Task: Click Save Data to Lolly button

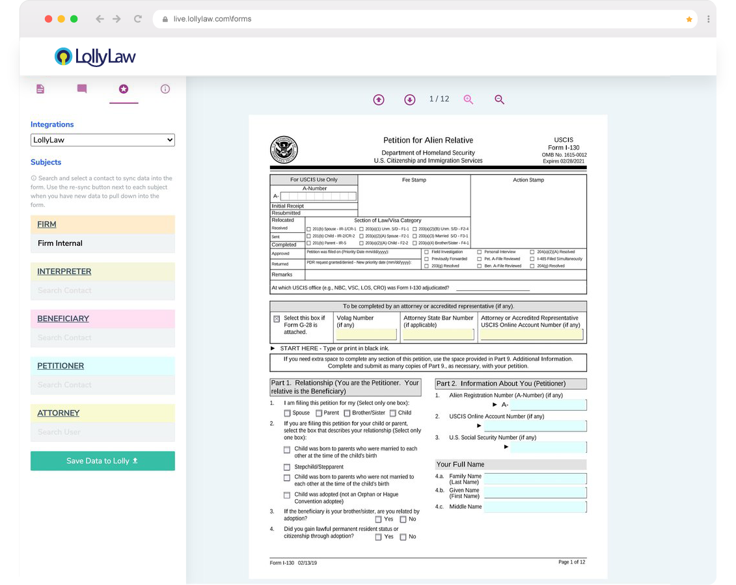Action: tap(103, 461)
